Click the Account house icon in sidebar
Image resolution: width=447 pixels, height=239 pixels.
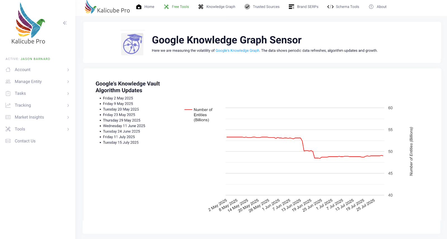tap(8, 70)
